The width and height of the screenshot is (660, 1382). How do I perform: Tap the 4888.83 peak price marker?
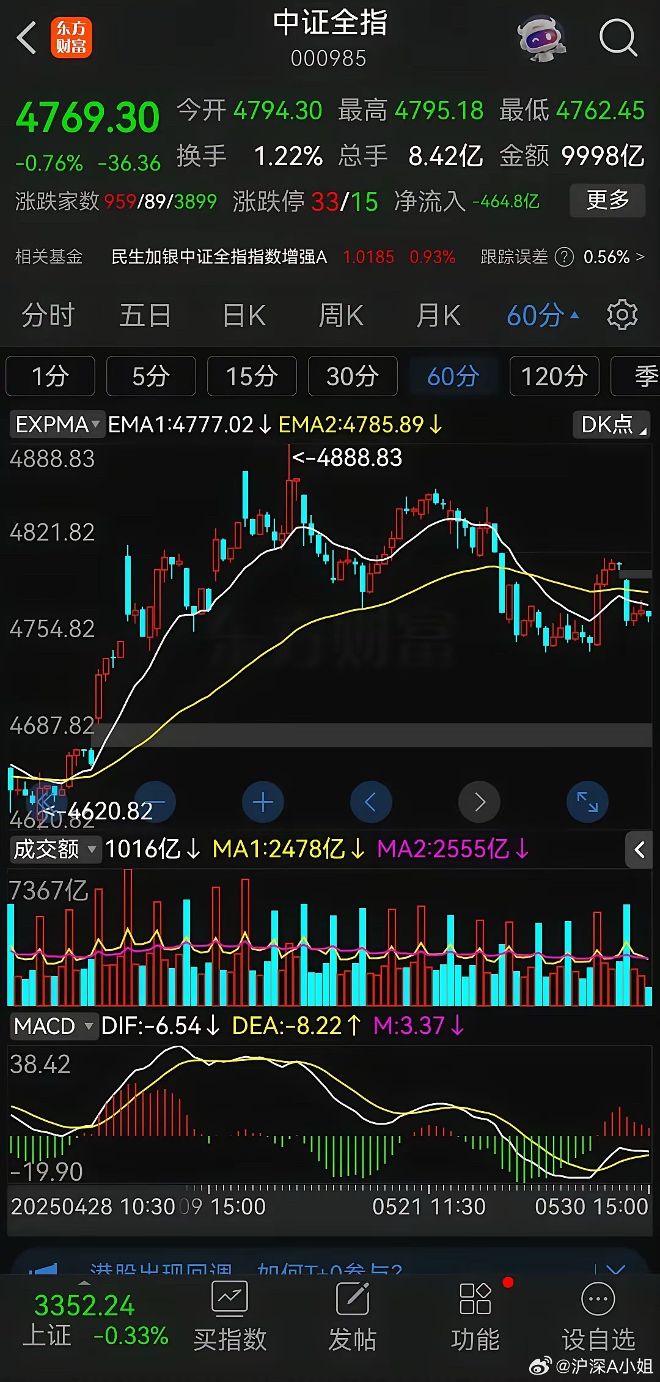click(x=347, y=457)
